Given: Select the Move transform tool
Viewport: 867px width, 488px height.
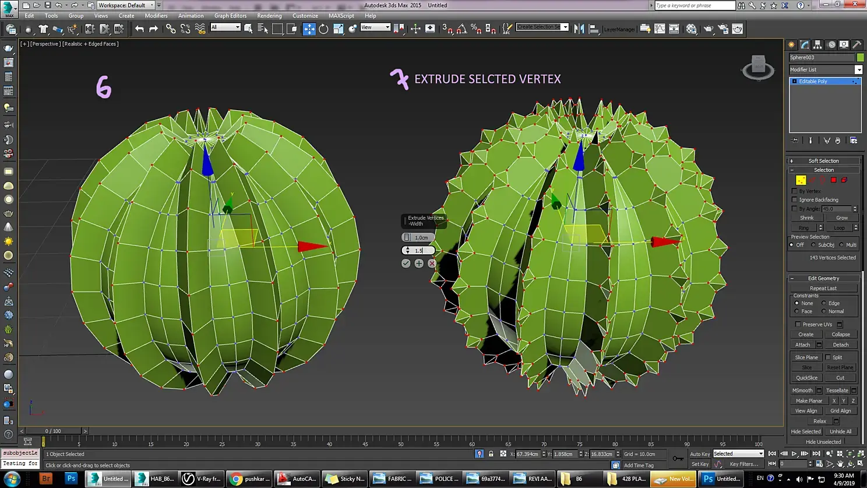Looking at the screenshot, I should coord(309,29).
